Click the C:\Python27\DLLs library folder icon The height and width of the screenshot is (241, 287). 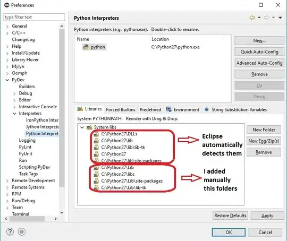click(96, 134)
